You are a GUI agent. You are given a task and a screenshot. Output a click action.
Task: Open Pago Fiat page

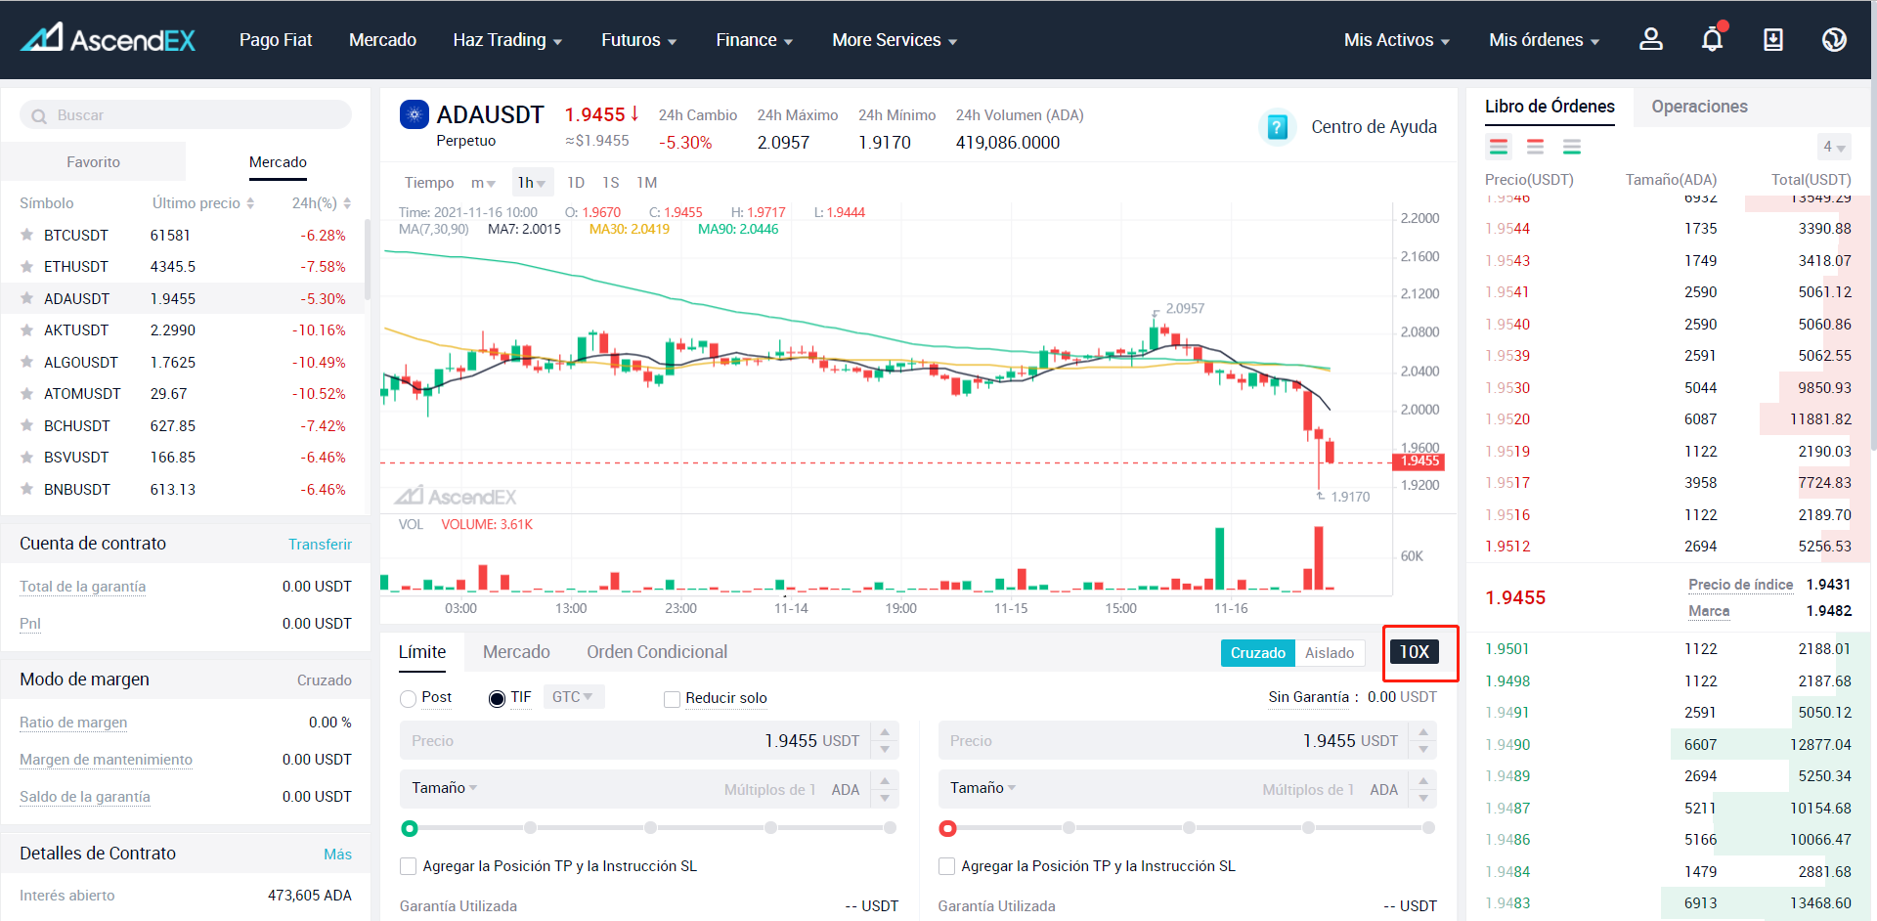(276, 40)
